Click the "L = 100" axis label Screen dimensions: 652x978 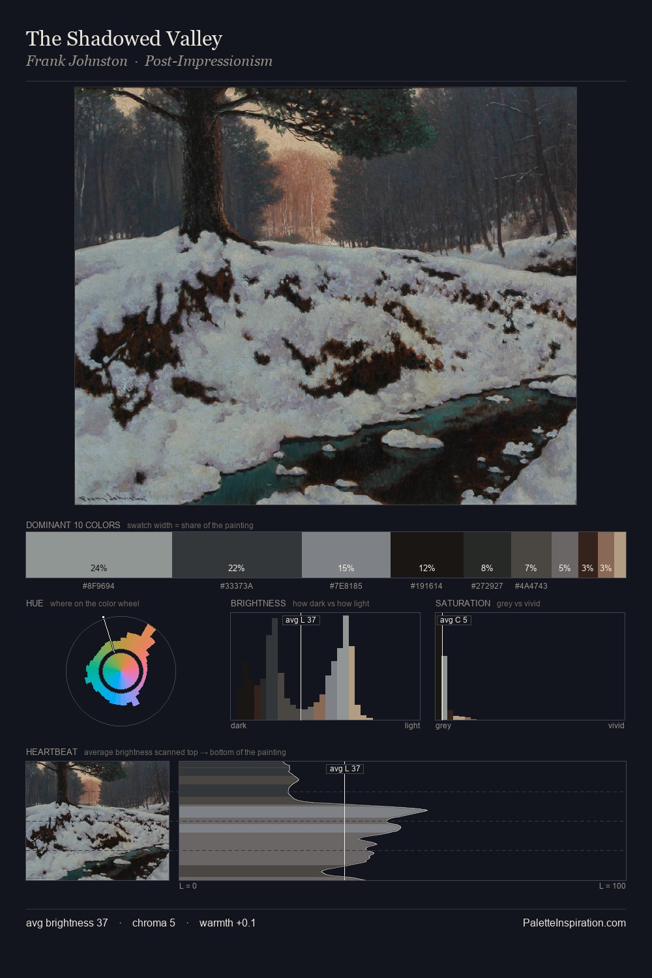tap(612, 886)
